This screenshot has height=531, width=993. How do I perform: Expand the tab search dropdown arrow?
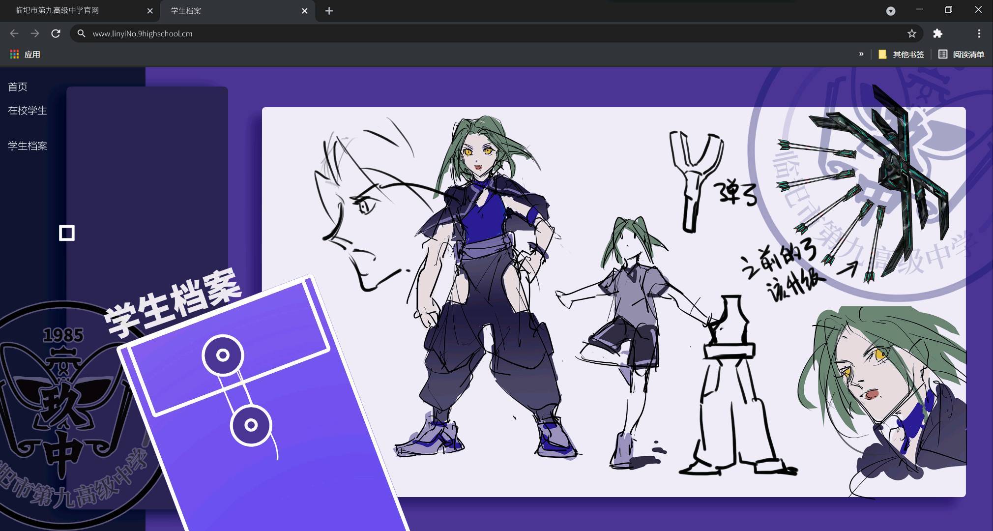pos(890,11)
